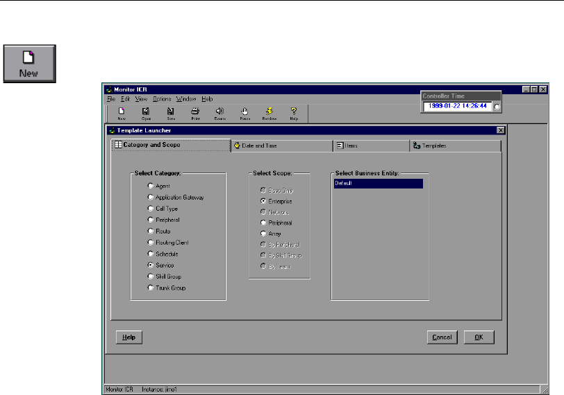Click the Help question mark toolbar icon
The height and width of the screenshot is (395, 564).
294,114
